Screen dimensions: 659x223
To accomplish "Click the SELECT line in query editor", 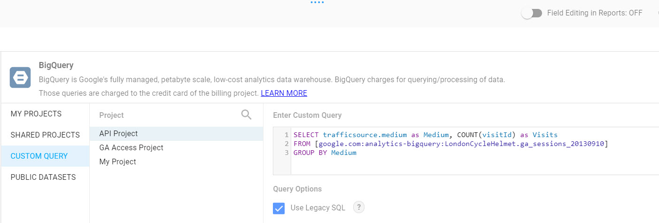I will pos(425,135).
